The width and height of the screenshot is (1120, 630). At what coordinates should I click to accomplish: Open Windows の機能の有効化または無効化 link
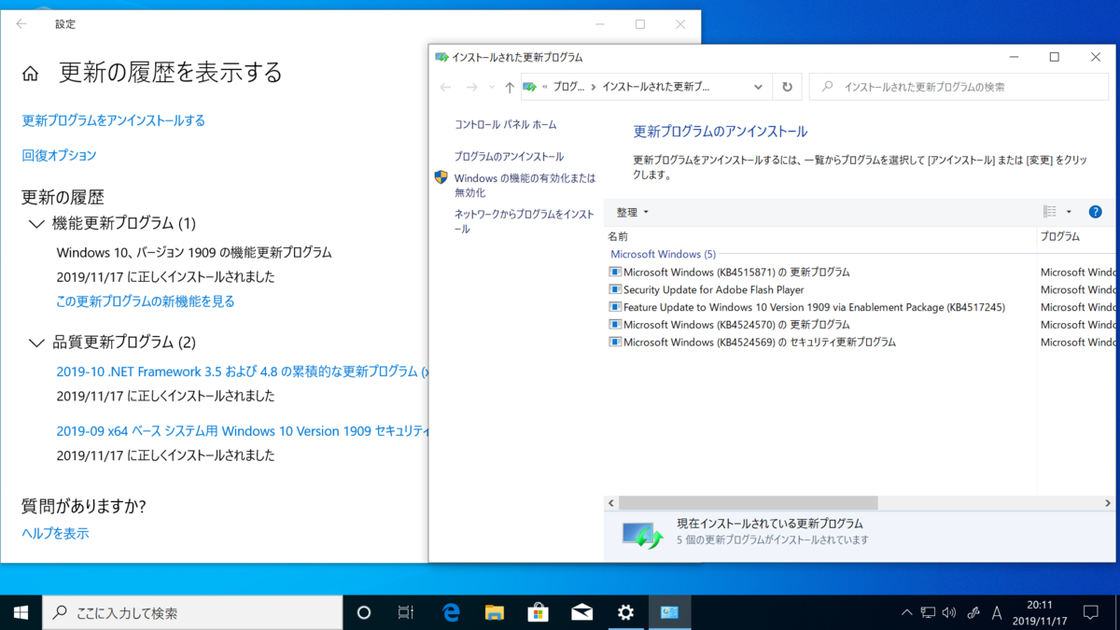[x=525, y=185]
